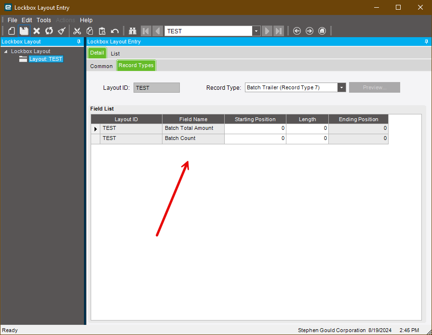Viewport: 432px width, 335px height.
Task: Click the Undo arrow icon
Action: pos(115,31)
